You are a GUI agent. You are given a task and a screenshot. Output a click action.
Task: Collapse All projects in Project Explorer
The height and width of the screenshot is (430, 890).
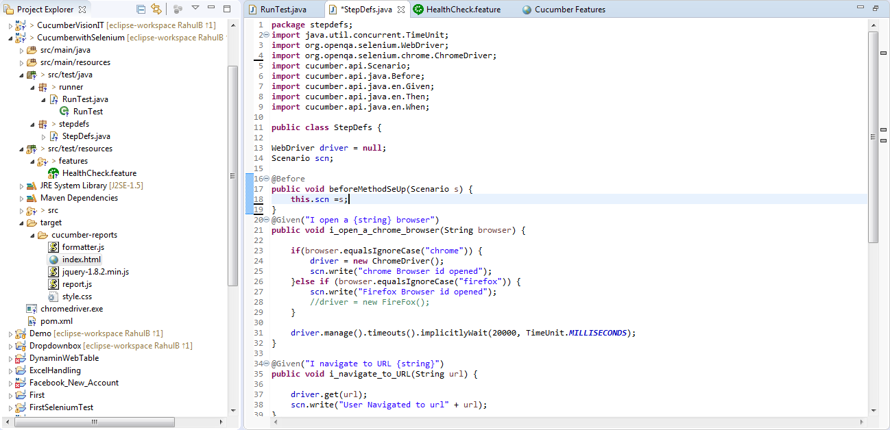(141, 9)
